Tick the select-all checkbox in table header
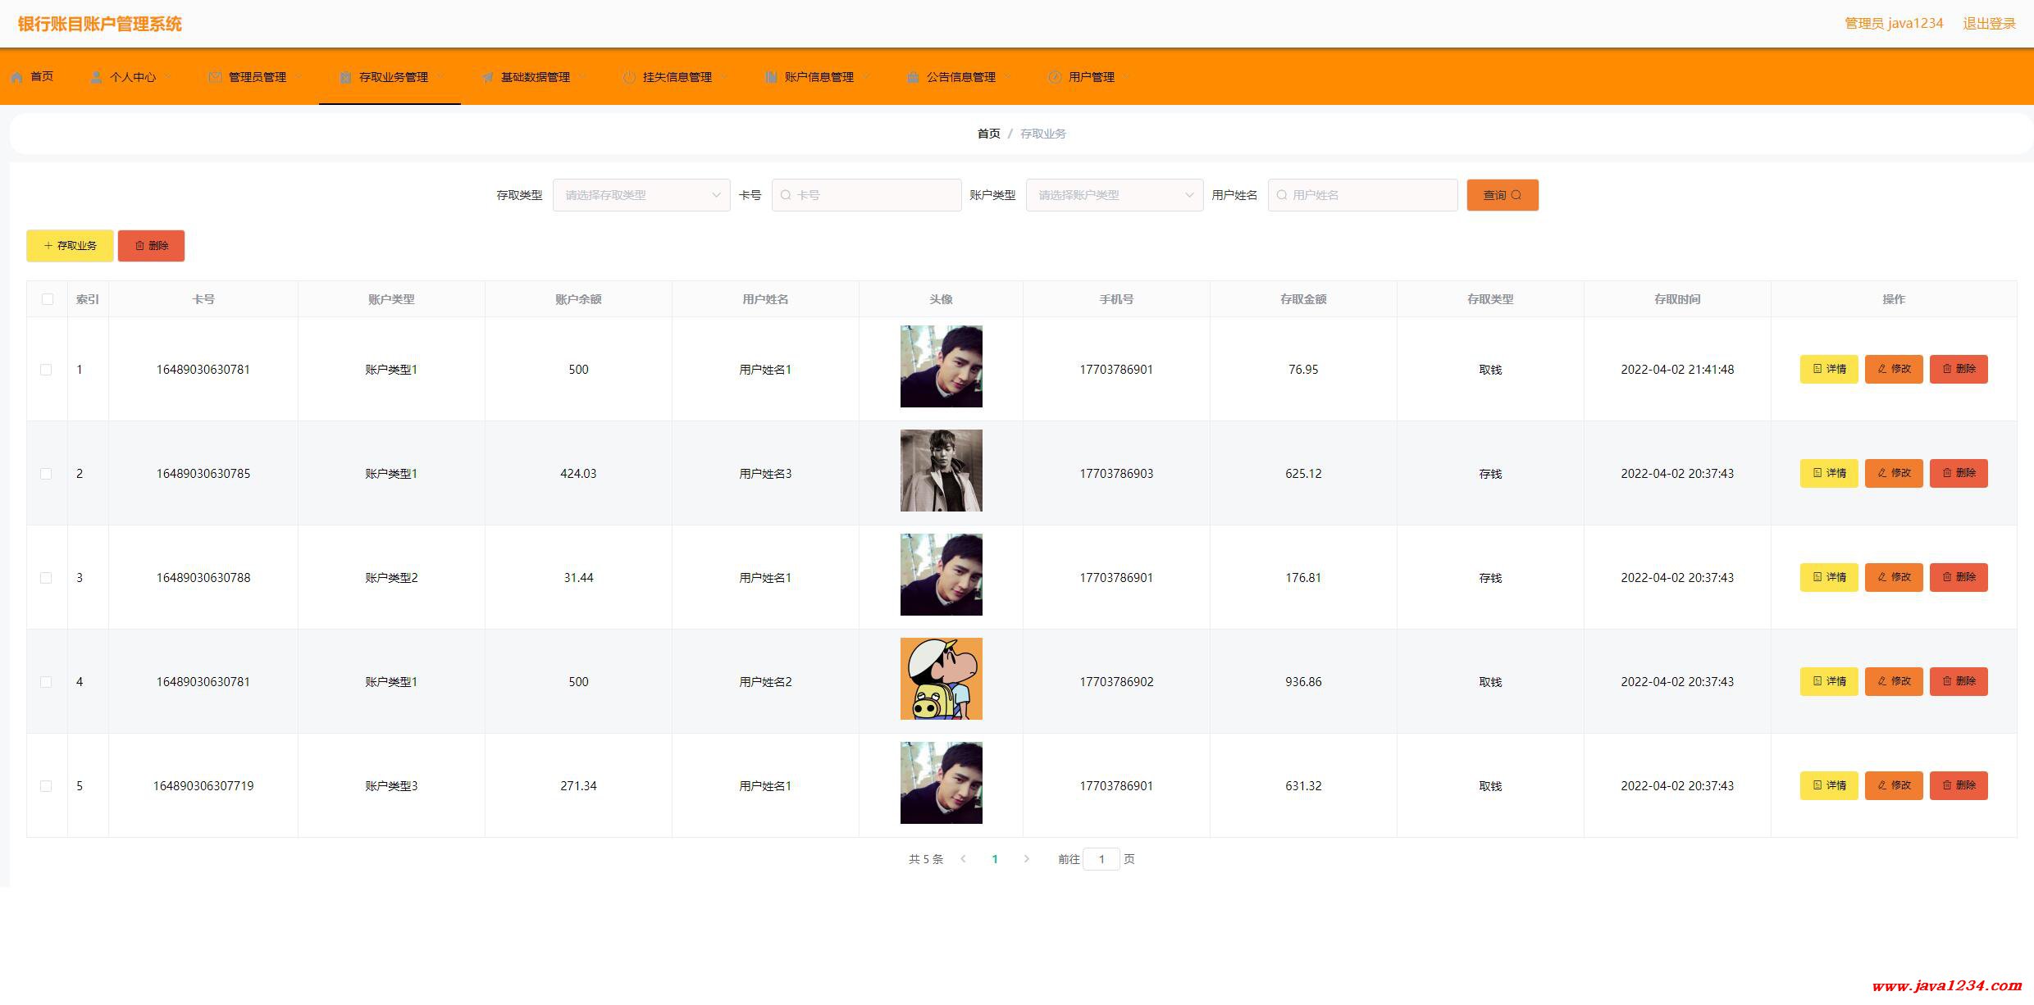This screenshot has width=2034, height=1005. coord(48,299)
